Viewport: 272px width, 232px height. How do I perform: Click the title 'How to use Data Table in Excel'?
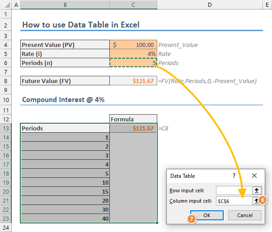pyautogui.click(x=81, y=25)
